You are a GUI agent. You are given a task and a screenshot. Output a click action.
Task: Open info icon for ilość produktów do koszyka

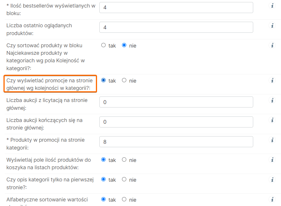[x=272, y=160]
